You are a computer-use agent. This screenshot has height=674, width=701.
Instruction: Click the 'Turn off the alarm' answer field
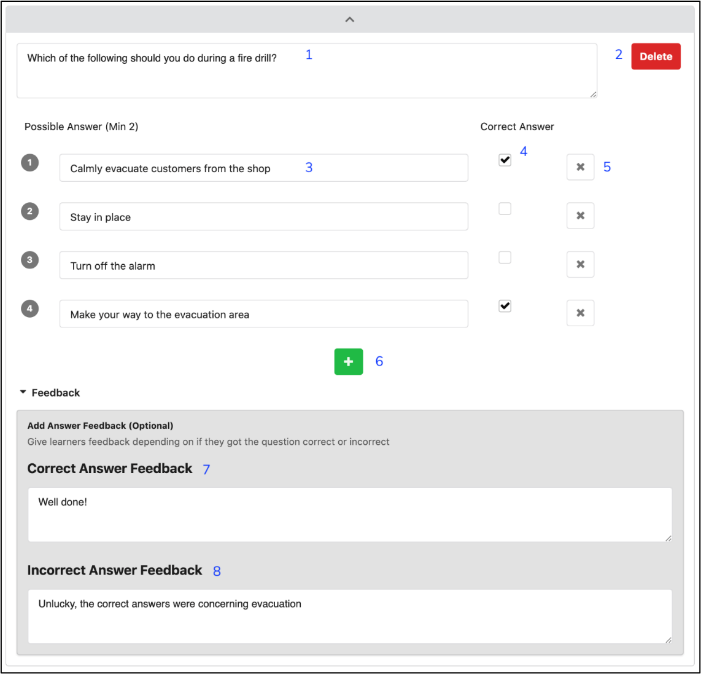263,265
